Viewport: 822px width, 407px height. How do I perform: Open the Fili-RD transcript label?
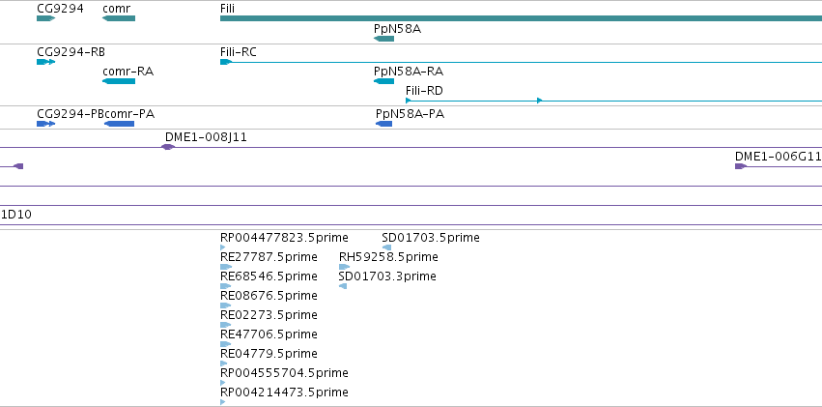[424, 91]
